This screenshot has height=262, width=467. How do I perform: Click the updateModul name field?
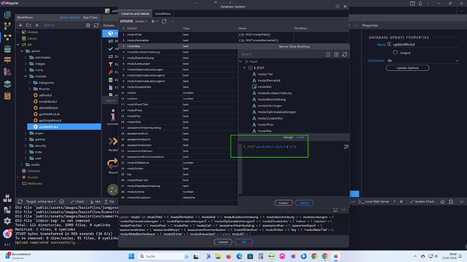click(x=425, y=45)
